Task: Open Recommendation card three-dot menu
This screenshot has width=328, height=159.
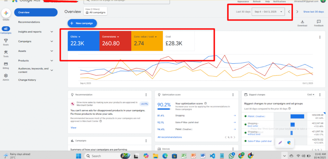Action: pos(146,95)
